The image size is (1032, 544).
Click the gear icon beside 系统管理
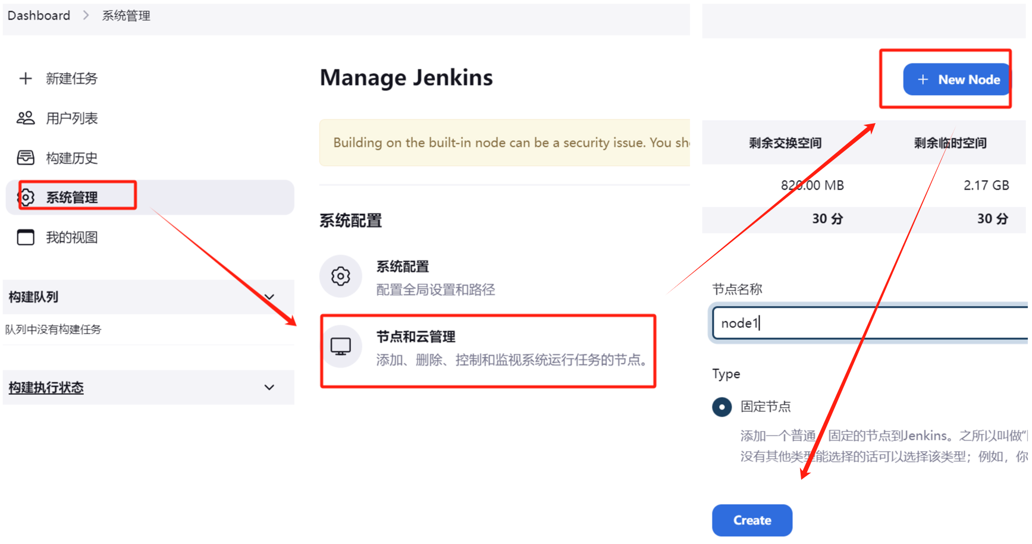26,197
